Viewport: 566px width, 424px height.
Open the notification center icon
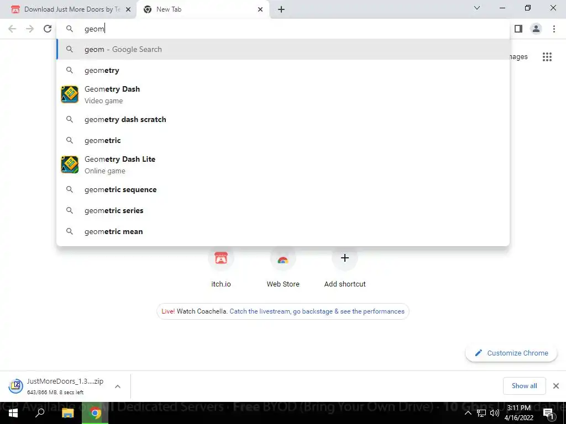(548, 413)
